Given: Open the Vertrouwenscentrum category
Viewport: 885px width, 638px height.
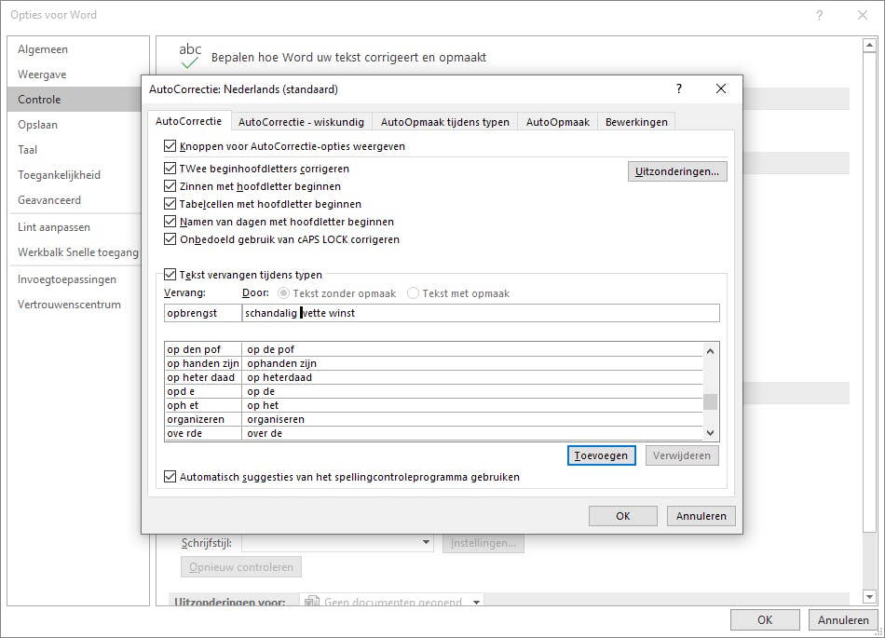Looking at the screenshot, I should [75, 304].
